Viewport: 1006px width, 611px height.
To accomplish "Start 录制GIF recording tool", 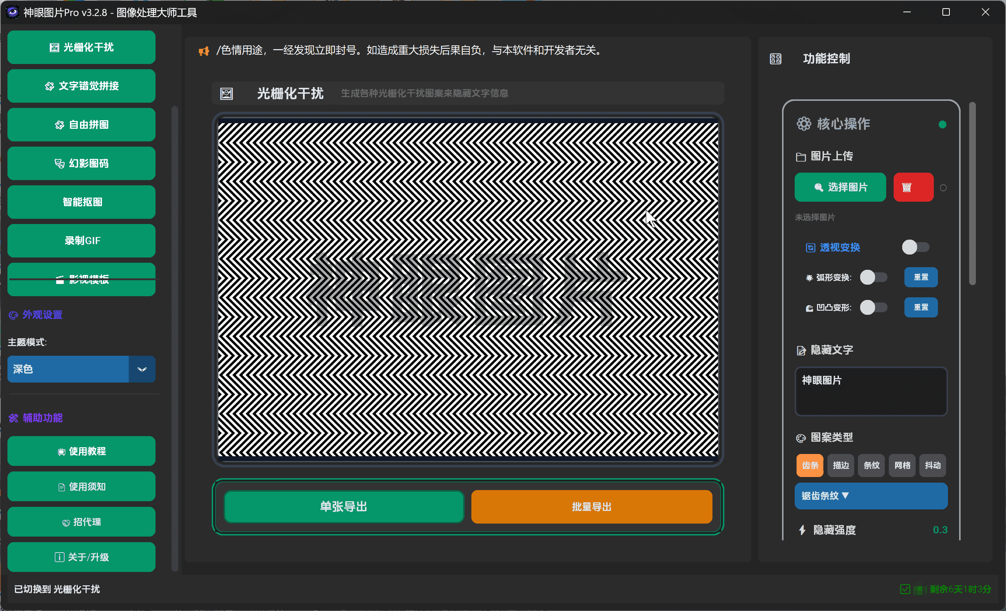I will coord(81,240).
